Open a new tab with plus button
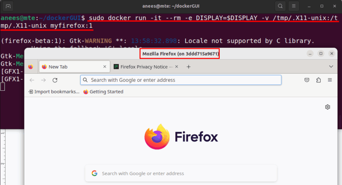Screen dimensions: 342x185 point(189,67)
